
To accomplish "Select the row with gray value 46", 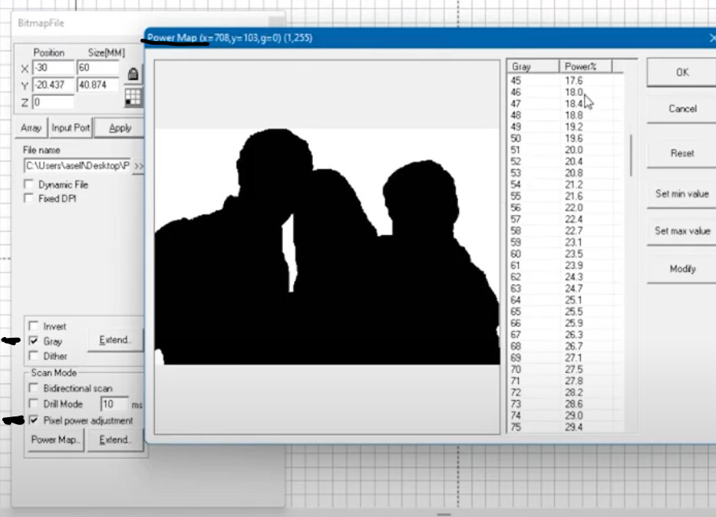I will point(565,92).
